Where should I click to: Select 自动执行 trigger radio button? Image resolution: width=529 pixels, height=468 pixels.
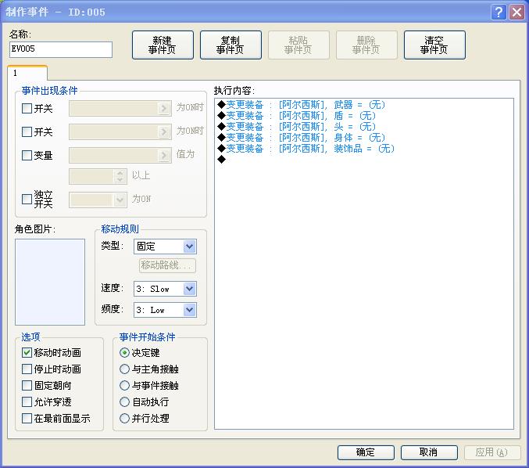[124, 402]
